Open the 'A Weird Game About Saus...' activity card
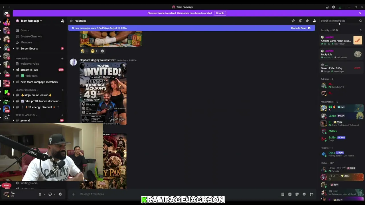Image resolution: width=365 pixels, height=205 pixels. [x=341, y=40]
